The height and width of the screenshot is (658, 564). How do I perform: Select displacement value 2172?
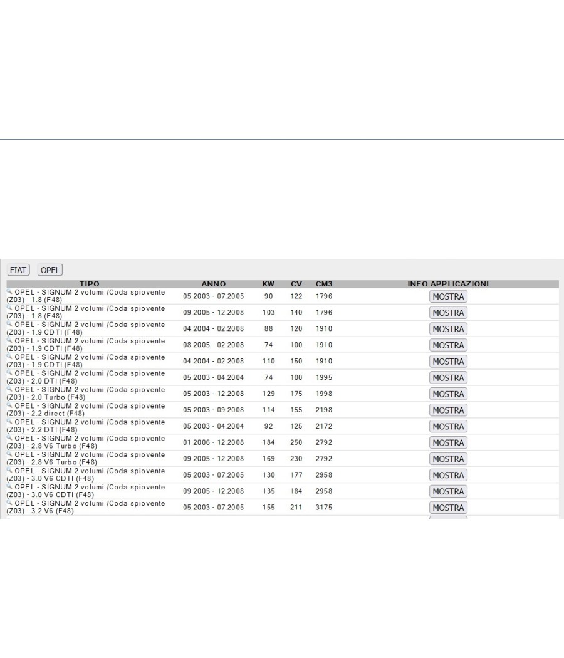click(324, 426)
